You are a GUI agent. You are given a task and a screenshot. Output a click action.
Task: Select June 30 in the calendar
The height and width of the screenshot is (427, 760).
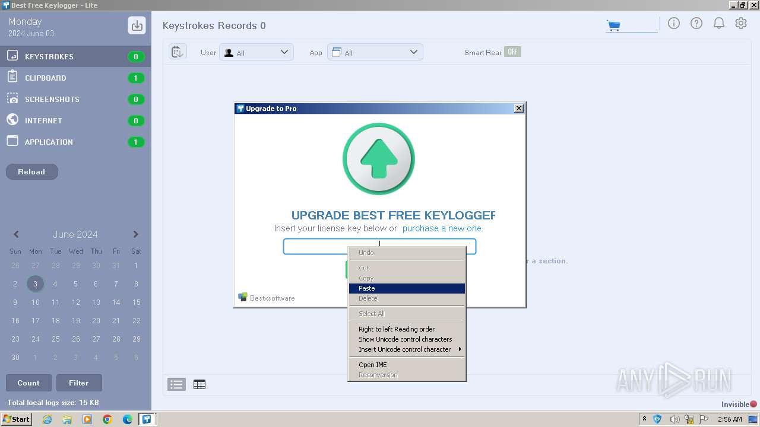coord(15,358)
